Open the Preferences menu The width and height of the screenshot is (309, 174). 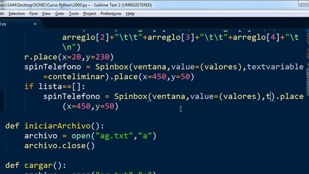point(111,14)
